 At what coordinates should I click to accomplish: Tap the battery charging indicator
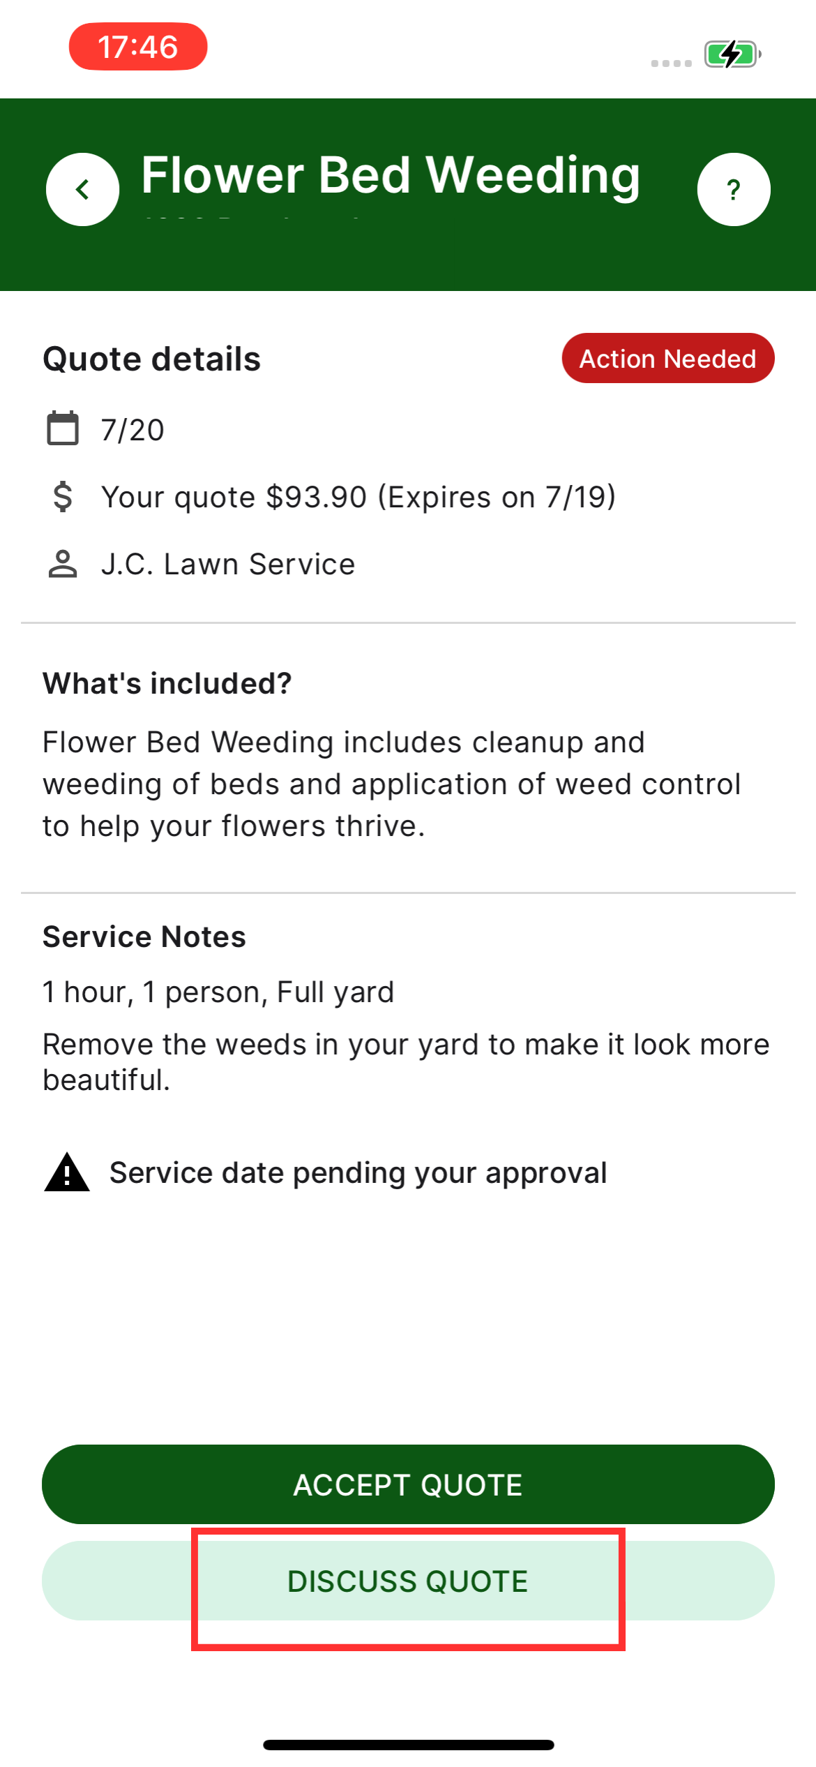(x=732, y=54)
